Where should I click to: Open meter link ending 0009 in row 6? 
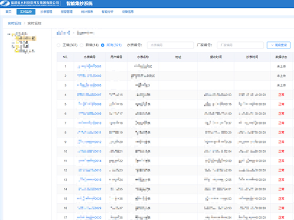coord(90,113)
